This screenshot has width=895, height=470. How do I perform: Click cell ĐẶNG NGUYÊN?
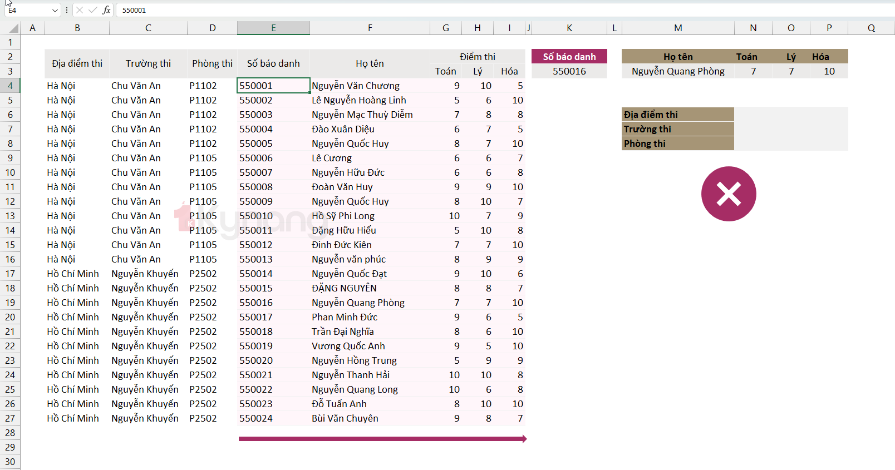coord(370,288)
